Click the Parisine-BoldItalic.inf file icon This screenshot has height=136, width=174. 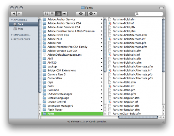(110, 55)
